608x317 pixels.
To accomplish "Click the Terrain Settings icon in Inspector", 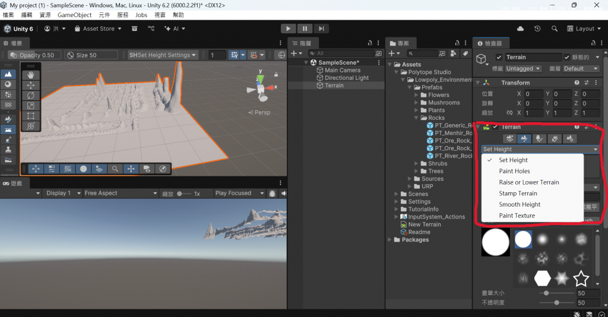I will 569,139.
